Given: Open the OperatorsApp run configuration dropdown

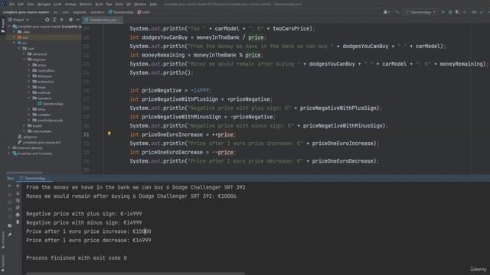Looking at the screenshot, I should pyautogui.click(x=420, y=12).
